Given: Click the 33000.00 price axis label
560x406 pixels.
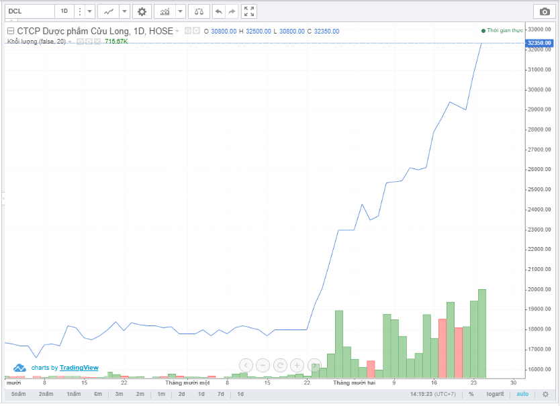Looking at the screenshot, I should tap(539, 29).
